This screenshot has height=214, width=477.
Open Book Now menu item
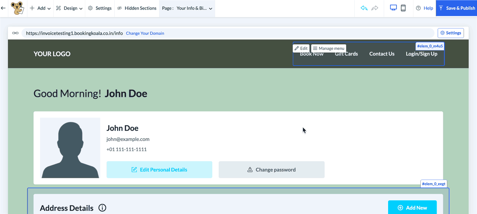pyautogui.click(x=312, y=54)
